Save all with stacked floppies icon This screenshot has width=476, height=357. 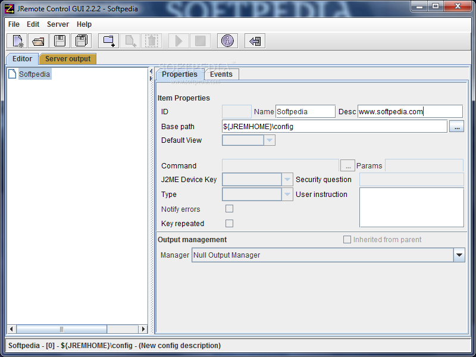[x=82, y=40]
